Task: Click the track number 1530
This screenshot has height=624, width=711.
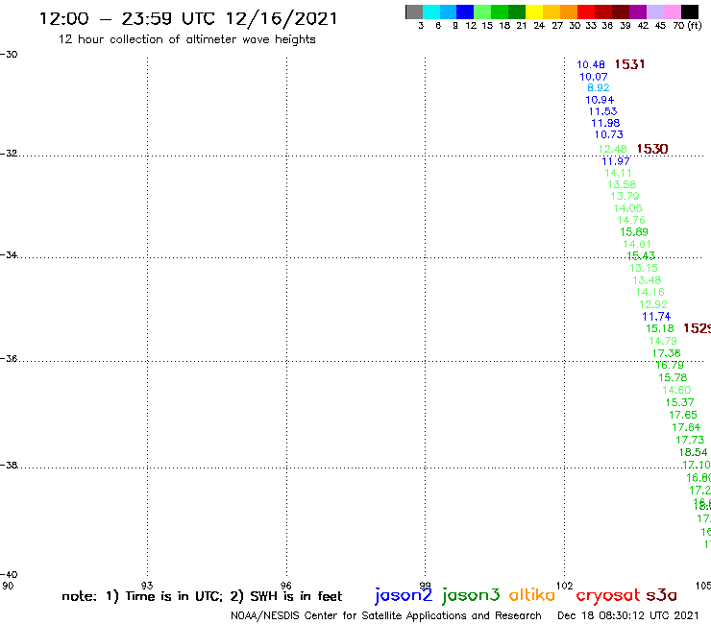Action: tap(652, 149)
